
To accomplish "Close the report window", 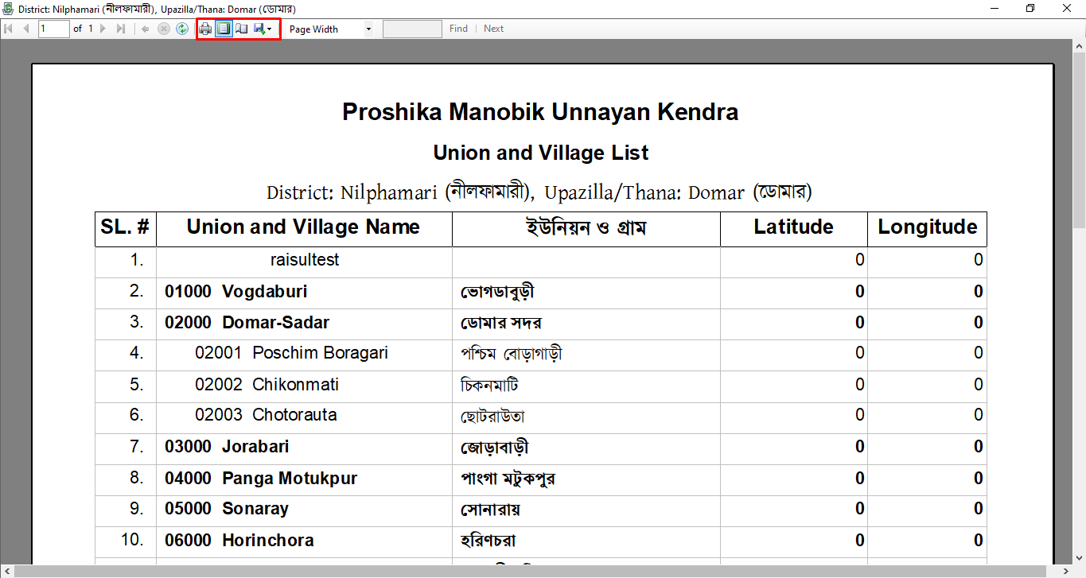I will 1067,8.
